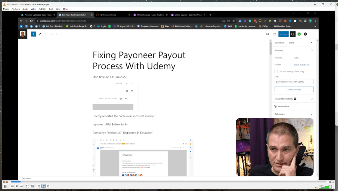Screen dimensions: 338x191
Task: Pause the video in VLC
Action: click(5, 186)
